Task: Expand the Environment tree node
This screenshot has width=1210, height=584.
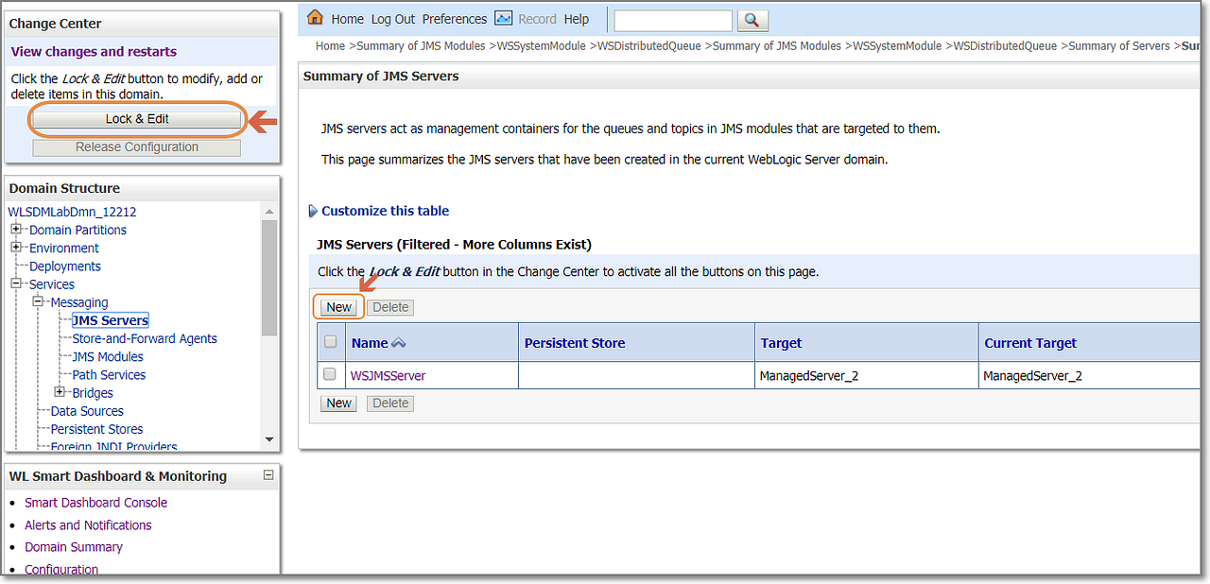Action: pos(15,248)
